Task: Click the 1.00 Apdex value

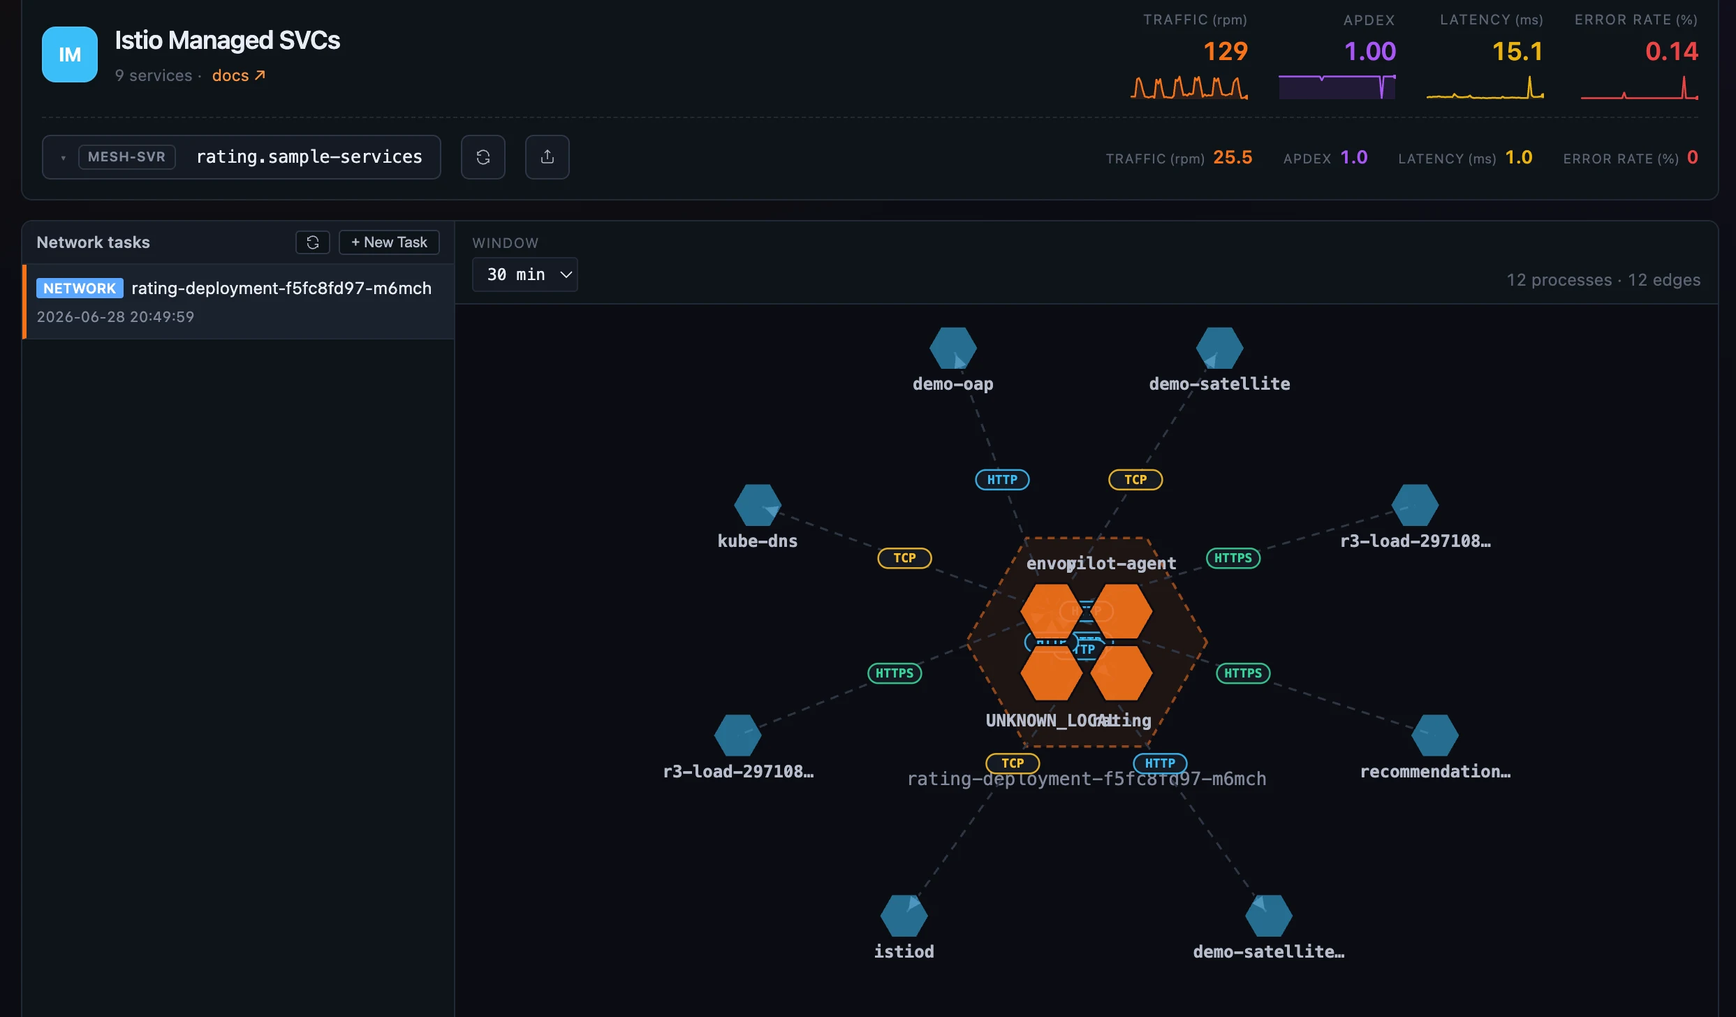Action: pyautogui.click(x=1370, y=52)
